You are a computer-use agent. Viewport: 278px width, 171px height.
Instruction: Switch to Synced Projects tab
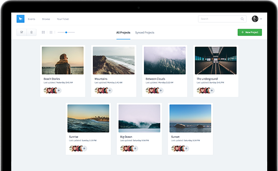click(x=145, y=33)
